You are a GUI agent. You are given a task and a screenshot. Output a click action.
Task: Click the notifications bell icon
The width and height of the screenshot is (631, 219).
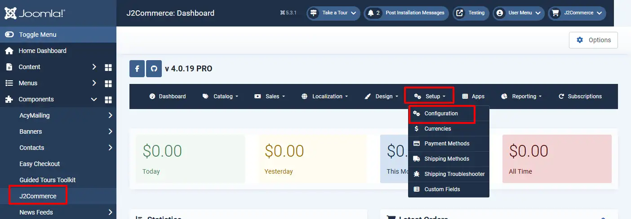[371, 13]
